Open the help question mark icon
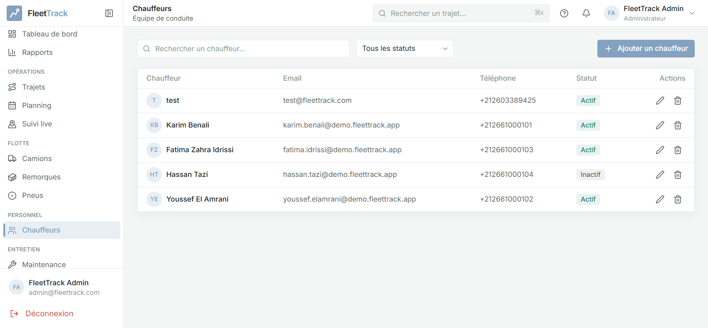 (x=564, y=13)
